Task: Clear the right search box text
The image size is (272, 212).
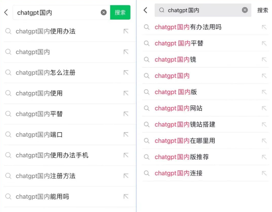Action: pyautogui.click(x=245, y=10)
